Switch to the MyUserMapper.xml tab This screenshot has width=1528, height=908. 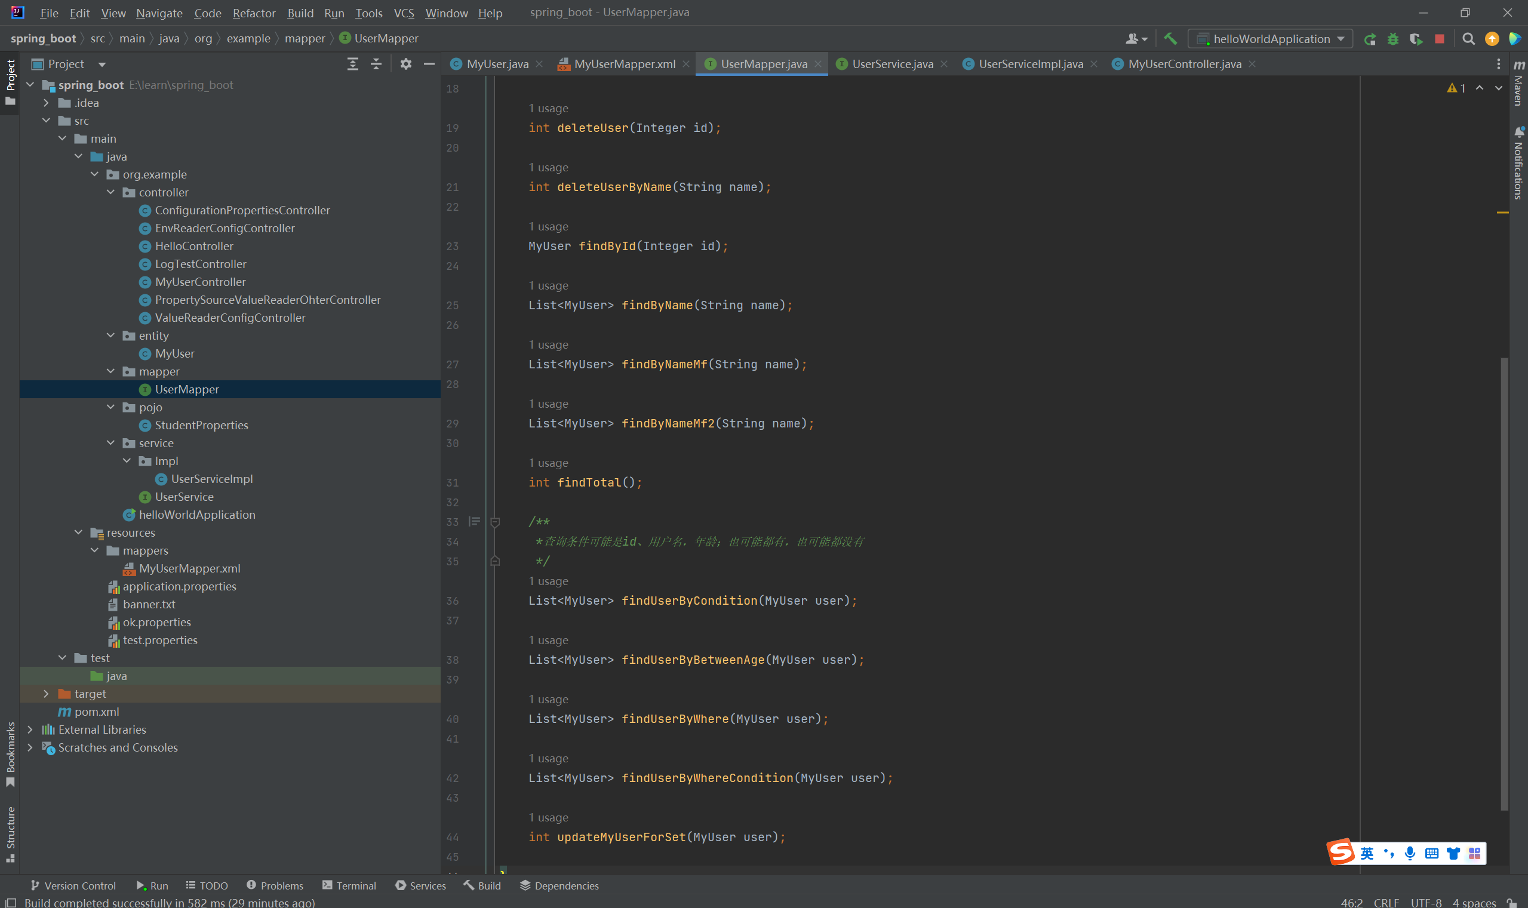pyautogui.click(x=624, y=64)
